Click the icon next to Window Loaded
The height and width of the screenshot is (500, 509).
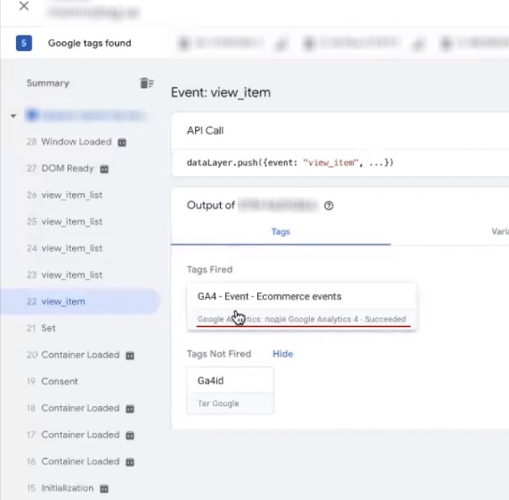(122, 142)
